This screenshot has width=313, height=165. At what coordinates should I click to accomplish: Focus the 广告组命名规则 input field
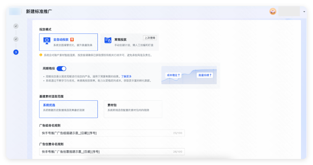click(x=112, y=133)
